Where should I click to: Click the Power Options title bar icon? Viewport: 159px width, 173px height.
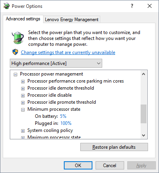(7, 6)
